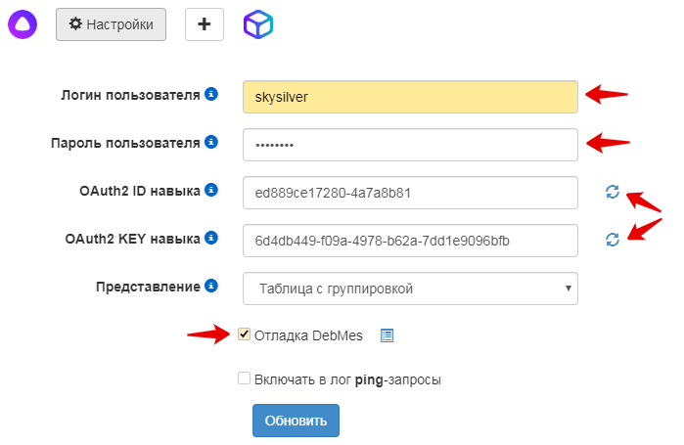Select the OAuth2 ID навыка text field

pyautogui.click(x=410, y=193)
